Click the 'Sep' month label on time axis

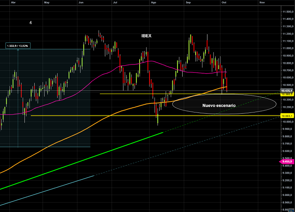pyautogui.click(x=188, y=2)
